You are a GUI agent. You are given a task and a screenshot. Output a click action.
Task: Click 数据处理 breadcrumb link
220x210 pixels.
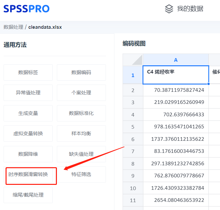coord(13,27)
